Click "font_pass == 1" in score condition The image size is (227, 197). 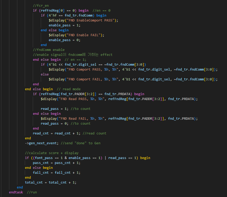(x=49, y=158)
